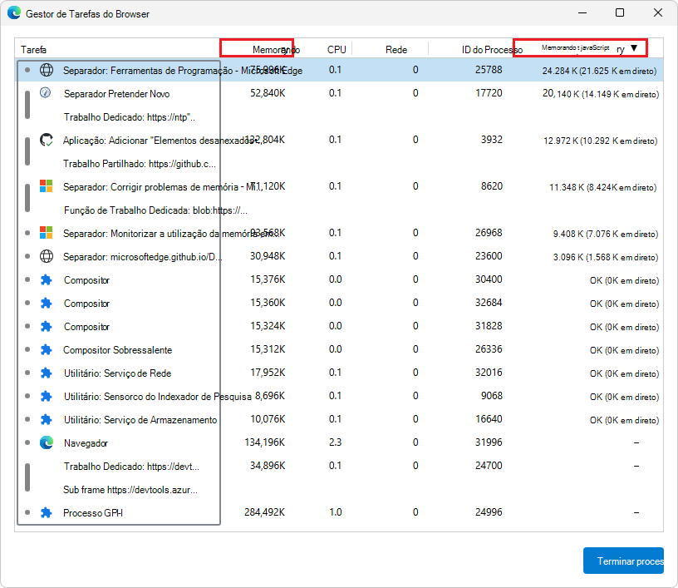Click the compass icon for Separador Pretender Novo

(47, 93)
